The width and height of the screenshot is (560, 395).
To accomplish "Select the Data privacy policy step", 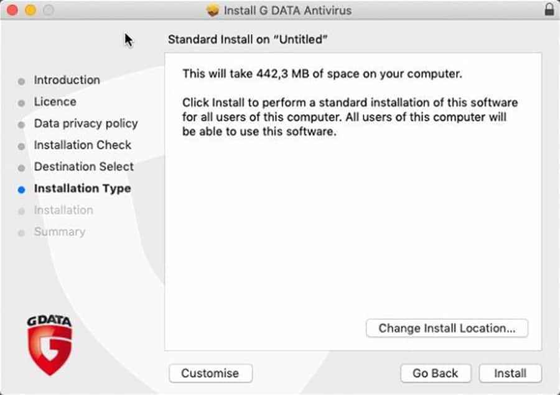I will pyautogui.click(x=86, y=124).
